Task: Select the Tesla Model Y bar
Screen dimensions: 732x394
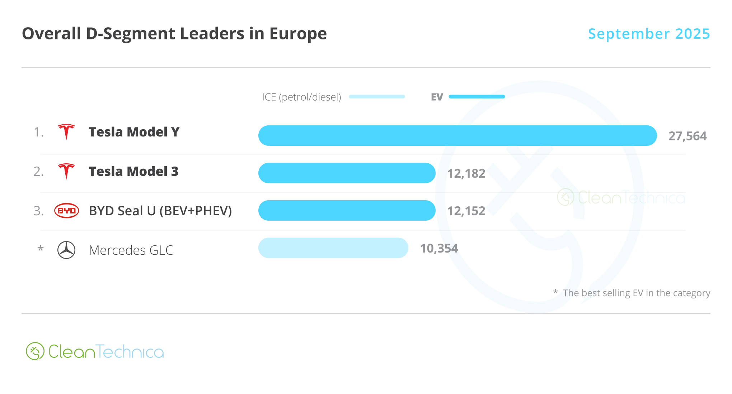Action: click(457, 136)
